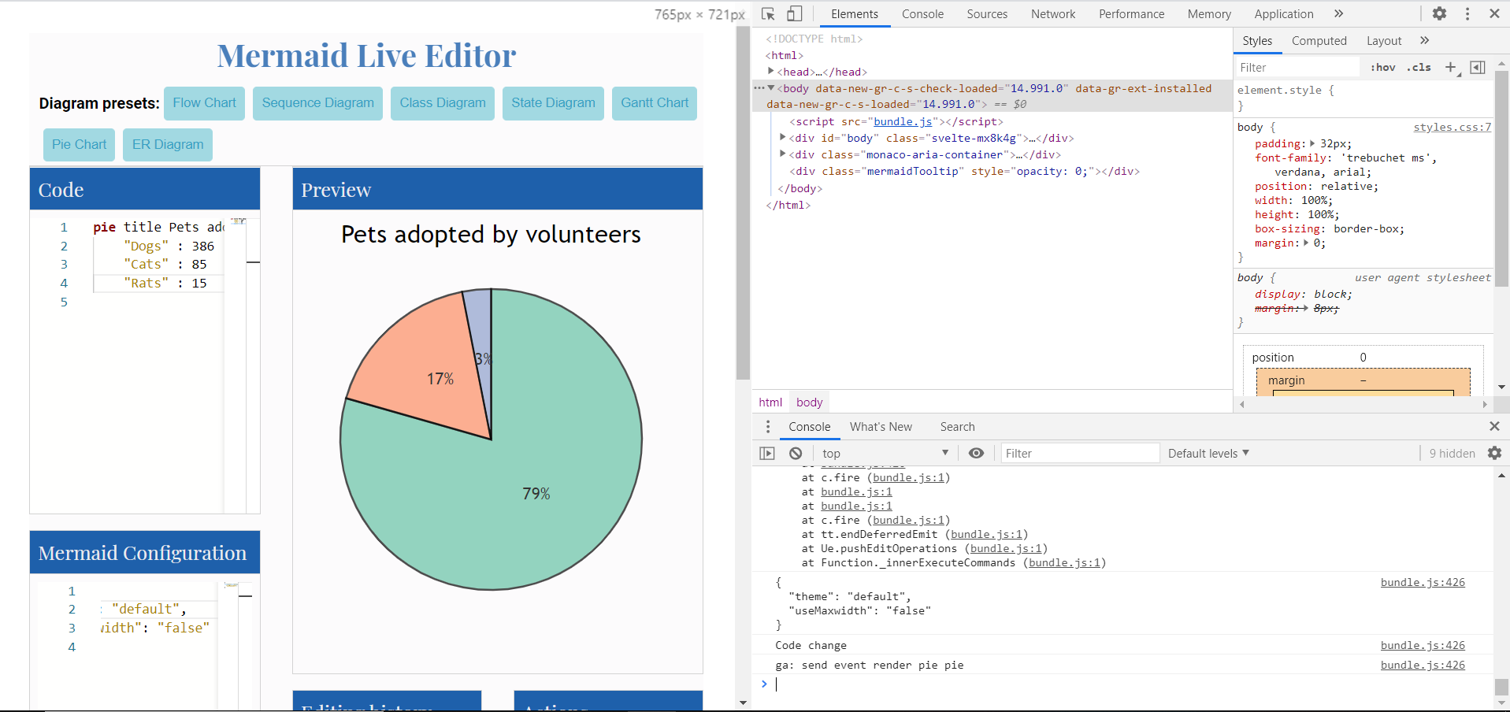Viewport: 1510px width, 712px height.
Task: Open the console drawer three-dot menu
Action: pyautogui.click(x=767, y=426)
